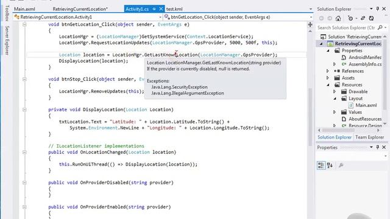The height and width of the screenshot is (219, 390).
Task: Click the Solution Explorer Home icon
Action: [338, 18]
